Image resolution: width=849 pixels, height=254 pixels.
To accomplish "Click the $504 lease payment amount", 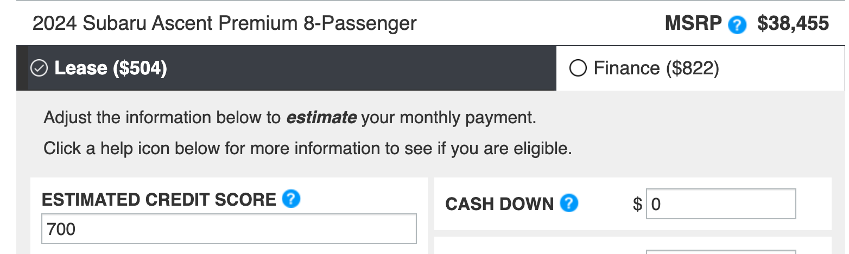I will [x=140, y=68].
